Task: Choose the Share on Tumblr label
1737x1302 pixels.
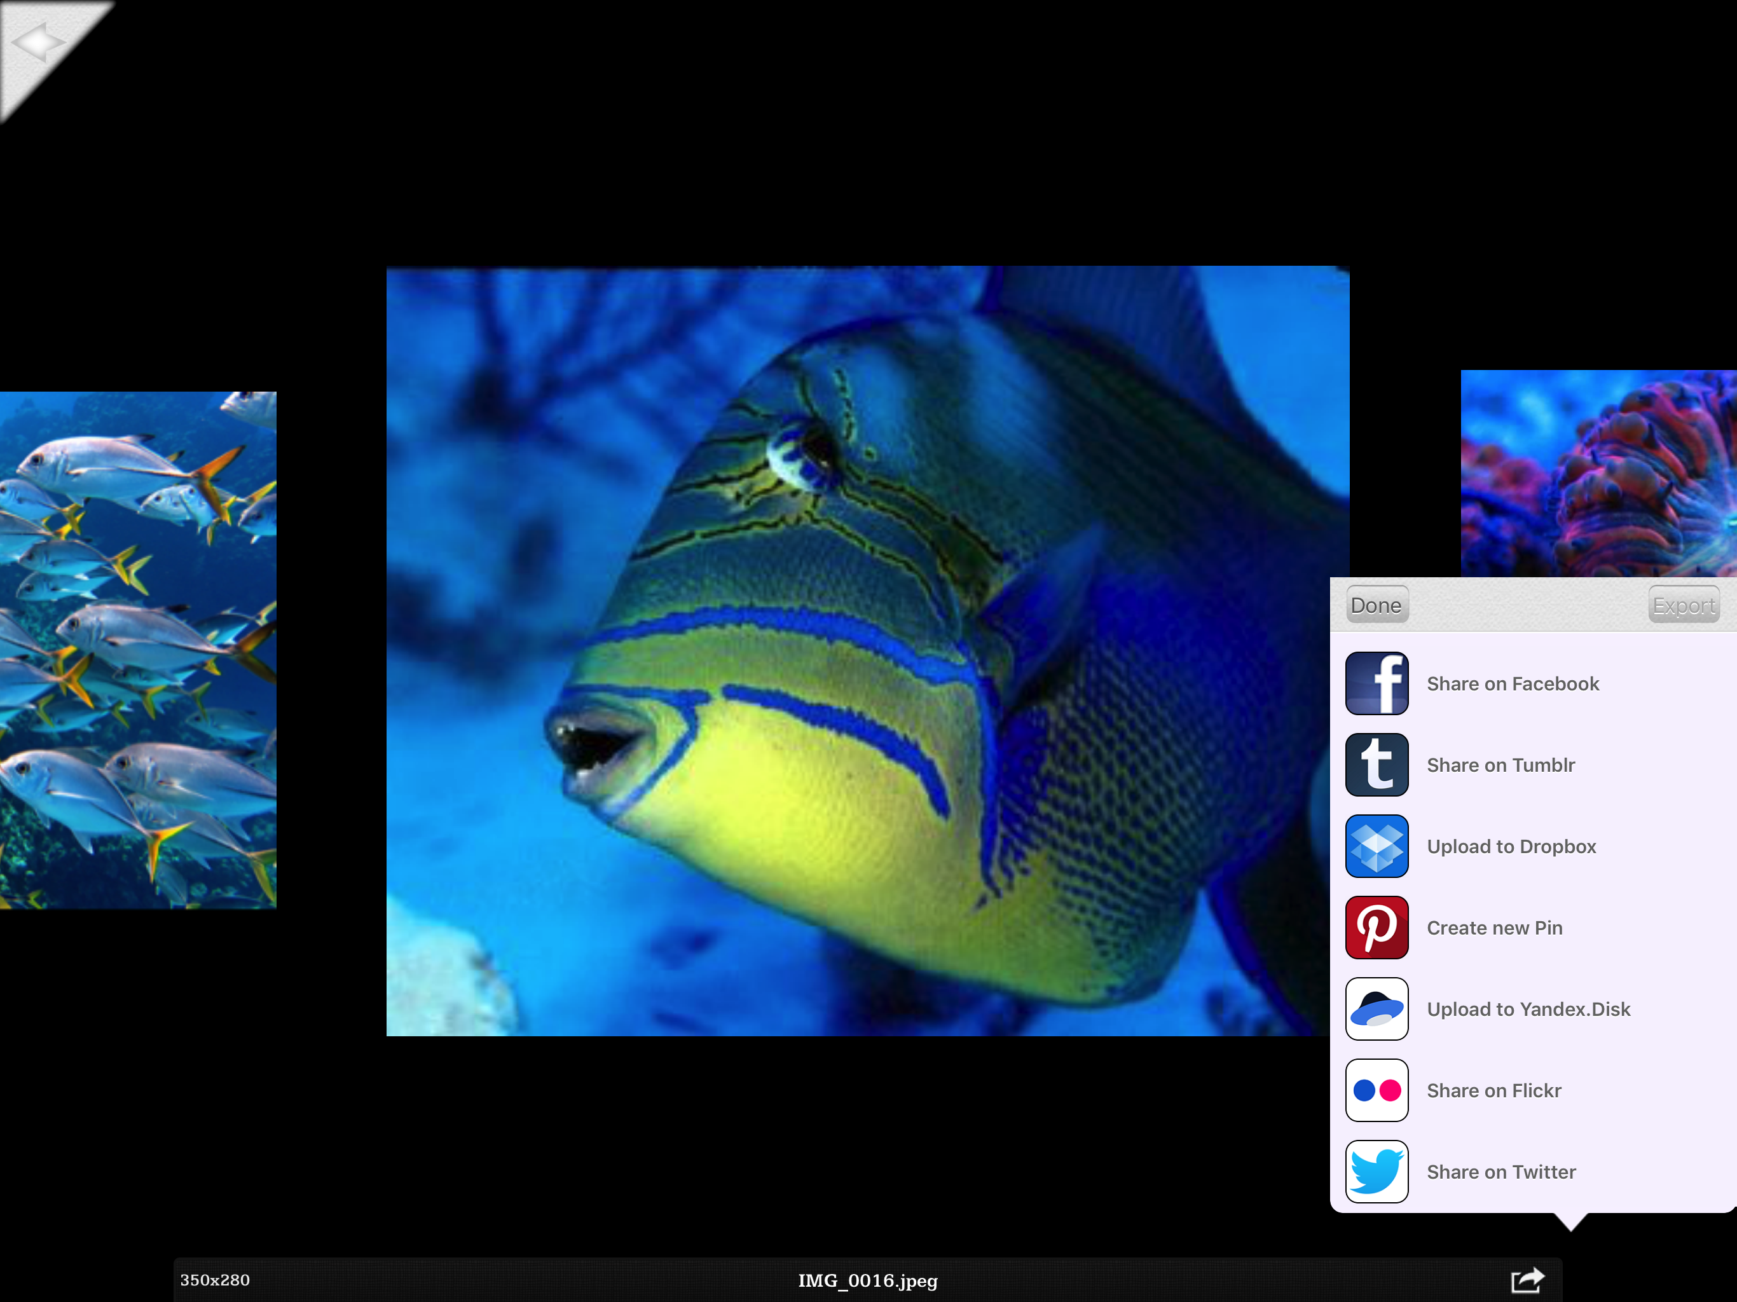Action: click(1500, 765)
